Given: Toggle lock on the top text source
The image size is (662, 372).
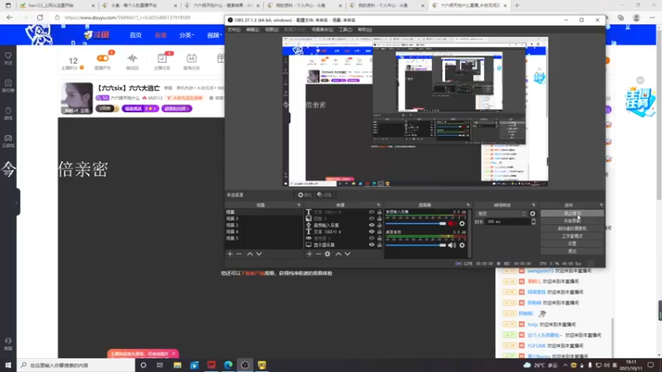Looking at the screenshot, I should click(x=379, y=212).
